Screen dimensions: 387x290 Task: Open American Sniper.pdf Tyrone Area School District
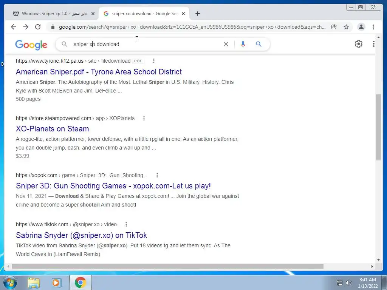pyautogui.click(x=99, y=72)
